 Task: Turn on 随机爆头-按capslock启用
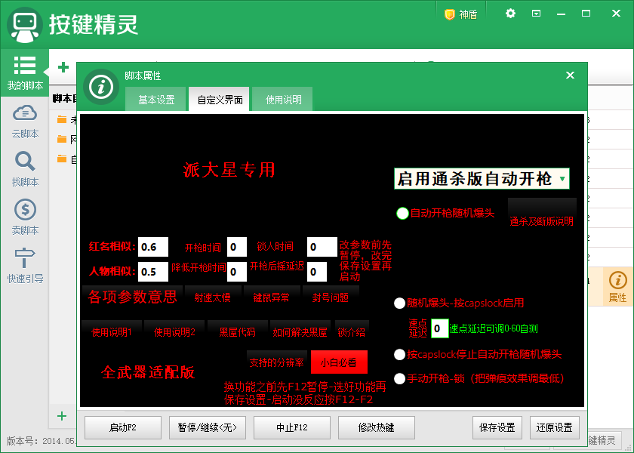[400, 304]
